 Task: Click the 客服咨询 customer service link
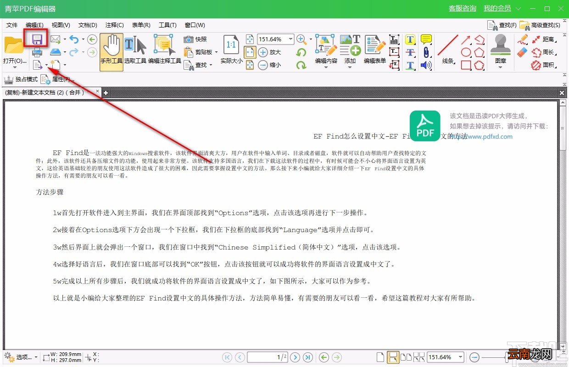463,8
